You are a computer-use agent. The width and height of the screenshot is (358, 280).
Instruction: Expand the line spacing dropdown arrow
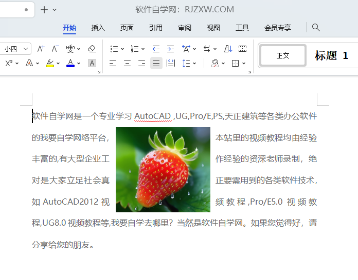click(194, 63)
